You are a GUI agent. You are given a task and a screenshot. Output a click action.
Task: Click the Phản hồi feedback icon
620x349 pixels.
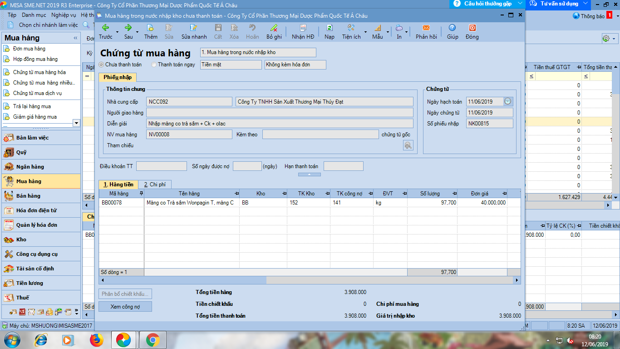coord(426,28)
